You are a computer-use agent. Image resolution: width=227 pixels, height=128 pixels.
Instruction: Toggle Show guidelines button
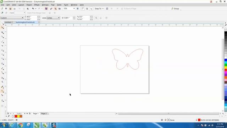click(91, 9)
